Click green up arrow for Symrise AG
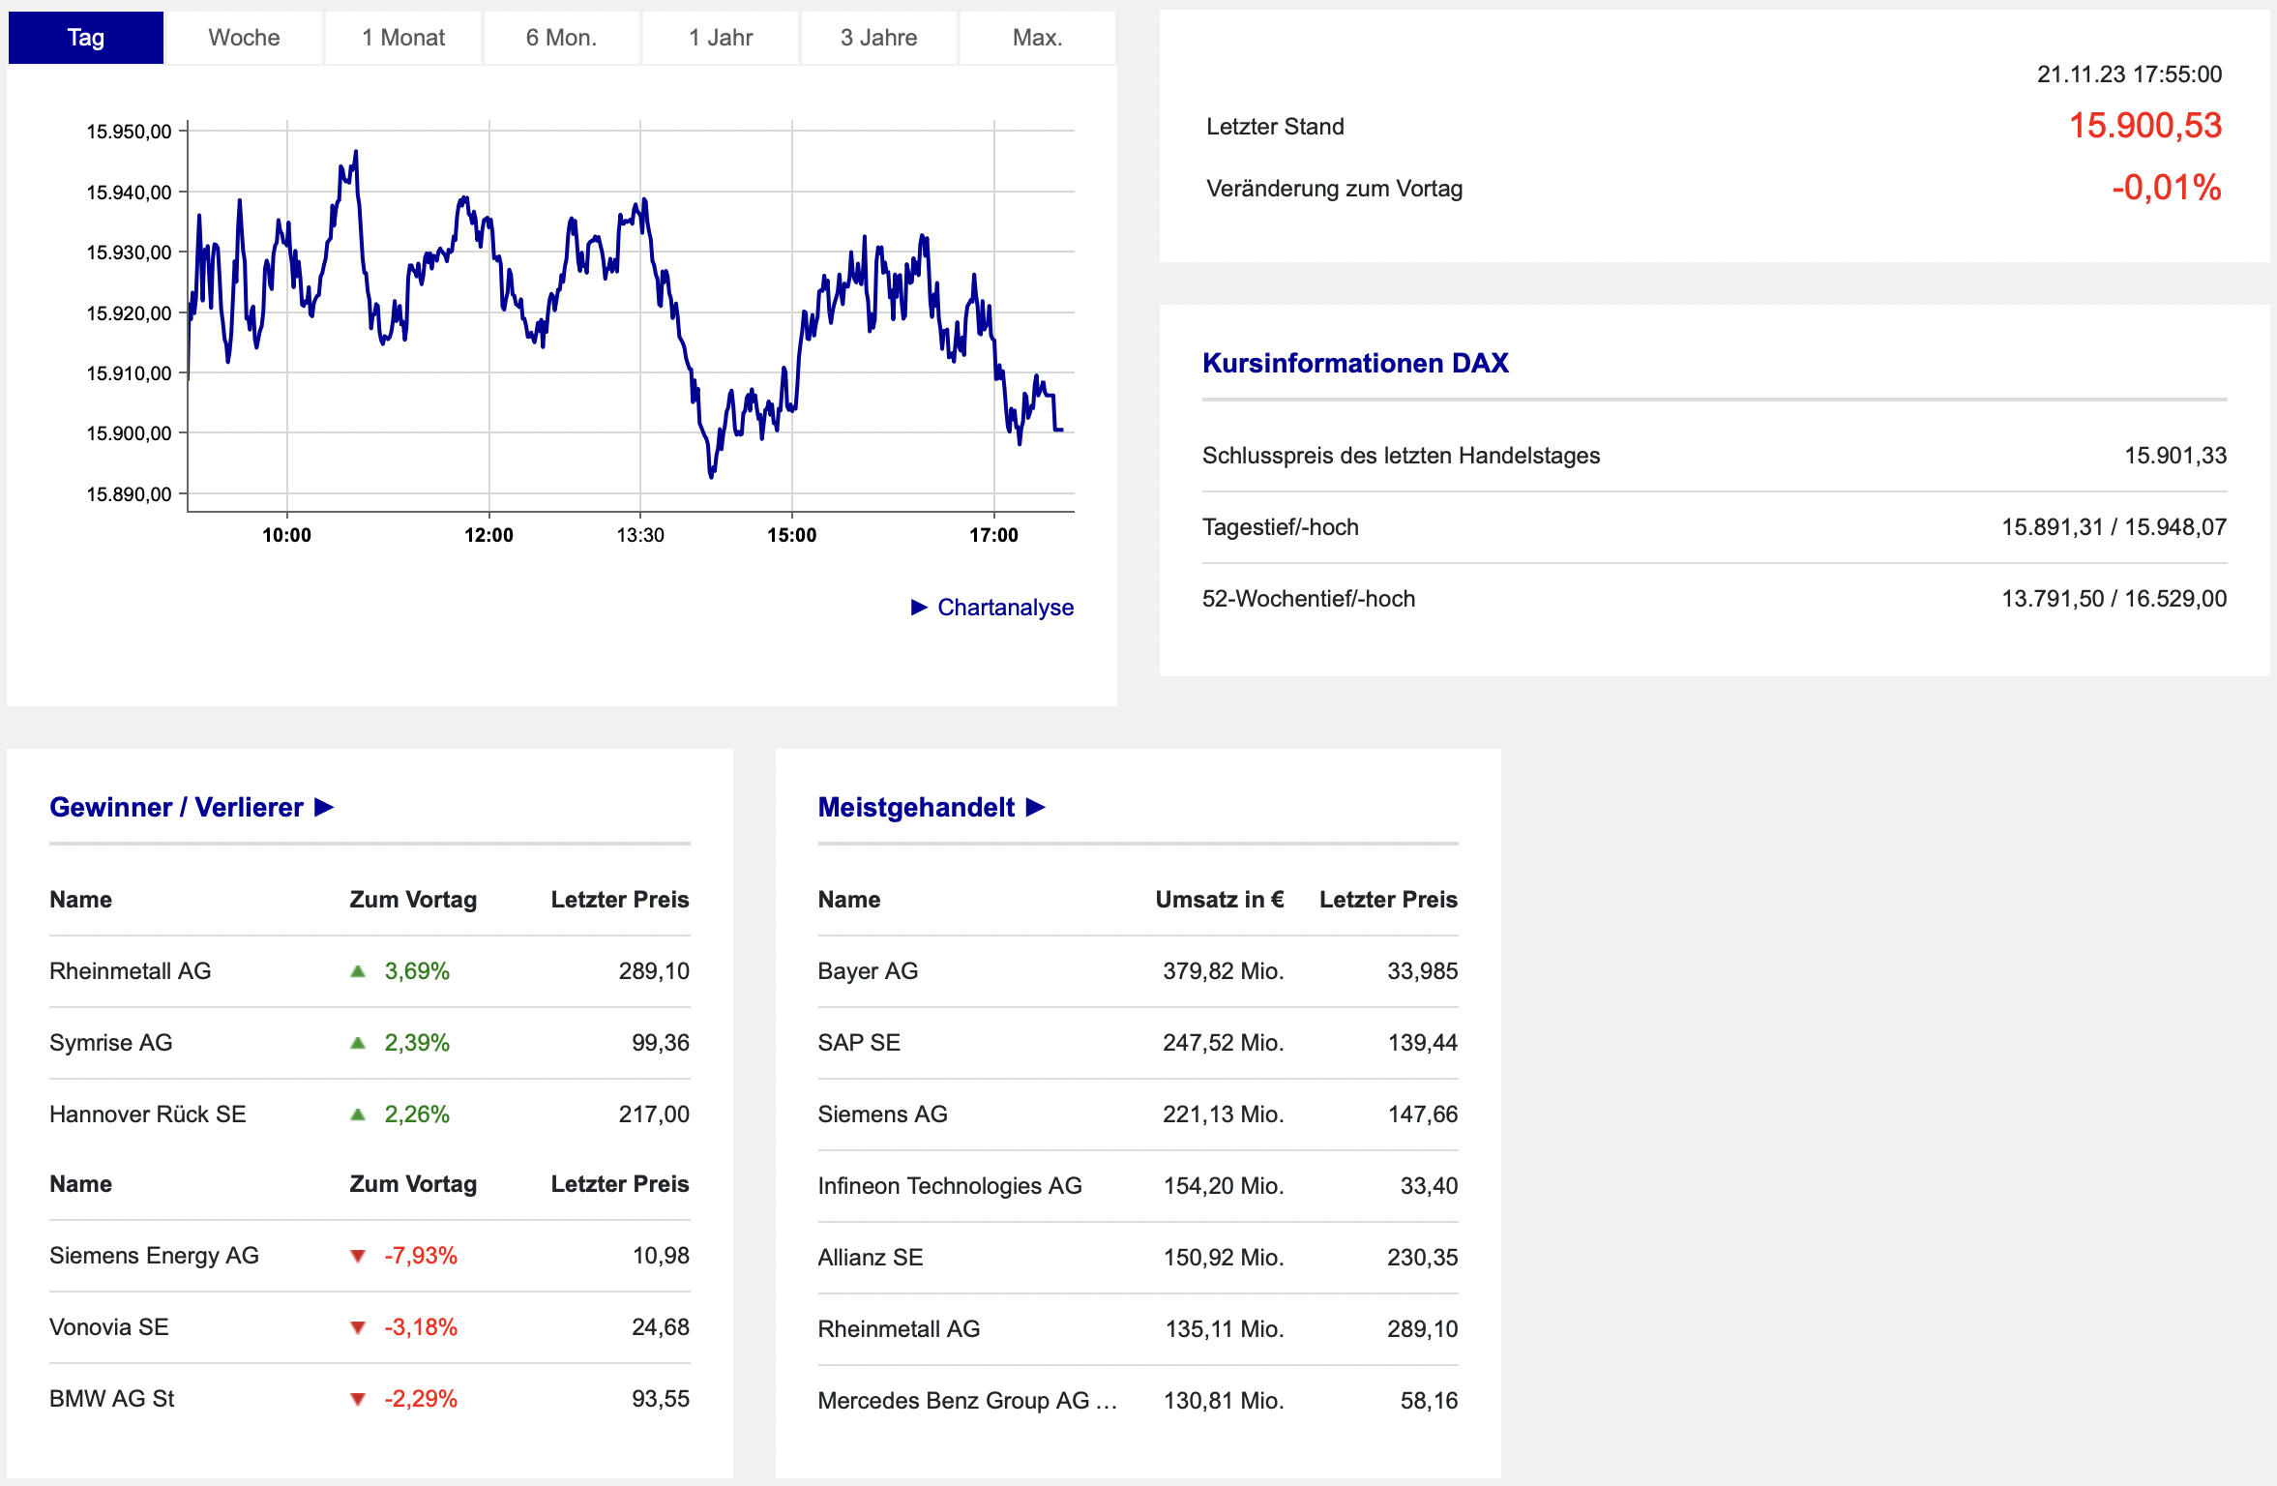The width and height of the screenshot is (2277, 1486). click(358, 1043)
